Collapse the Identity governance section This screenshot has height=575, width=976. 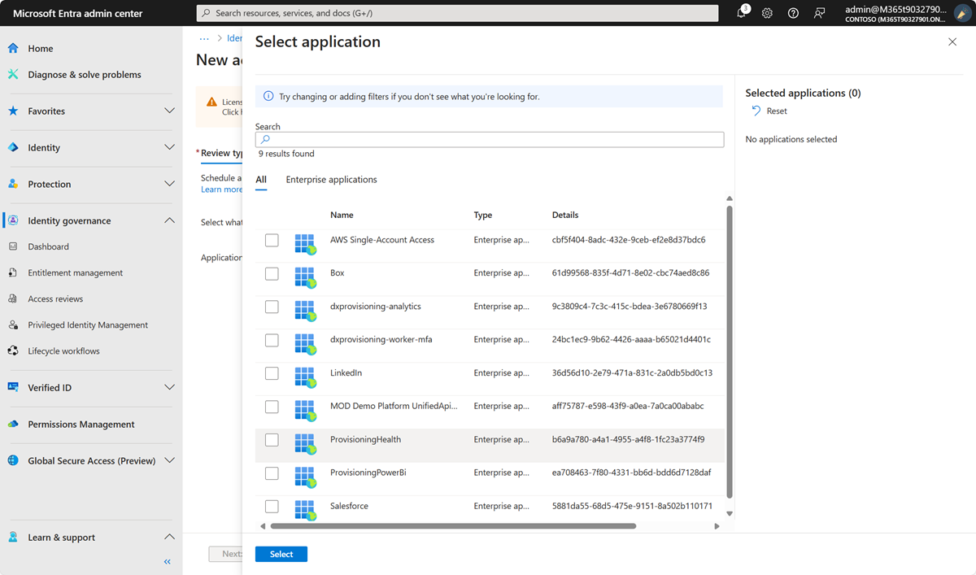coord(169,221)
